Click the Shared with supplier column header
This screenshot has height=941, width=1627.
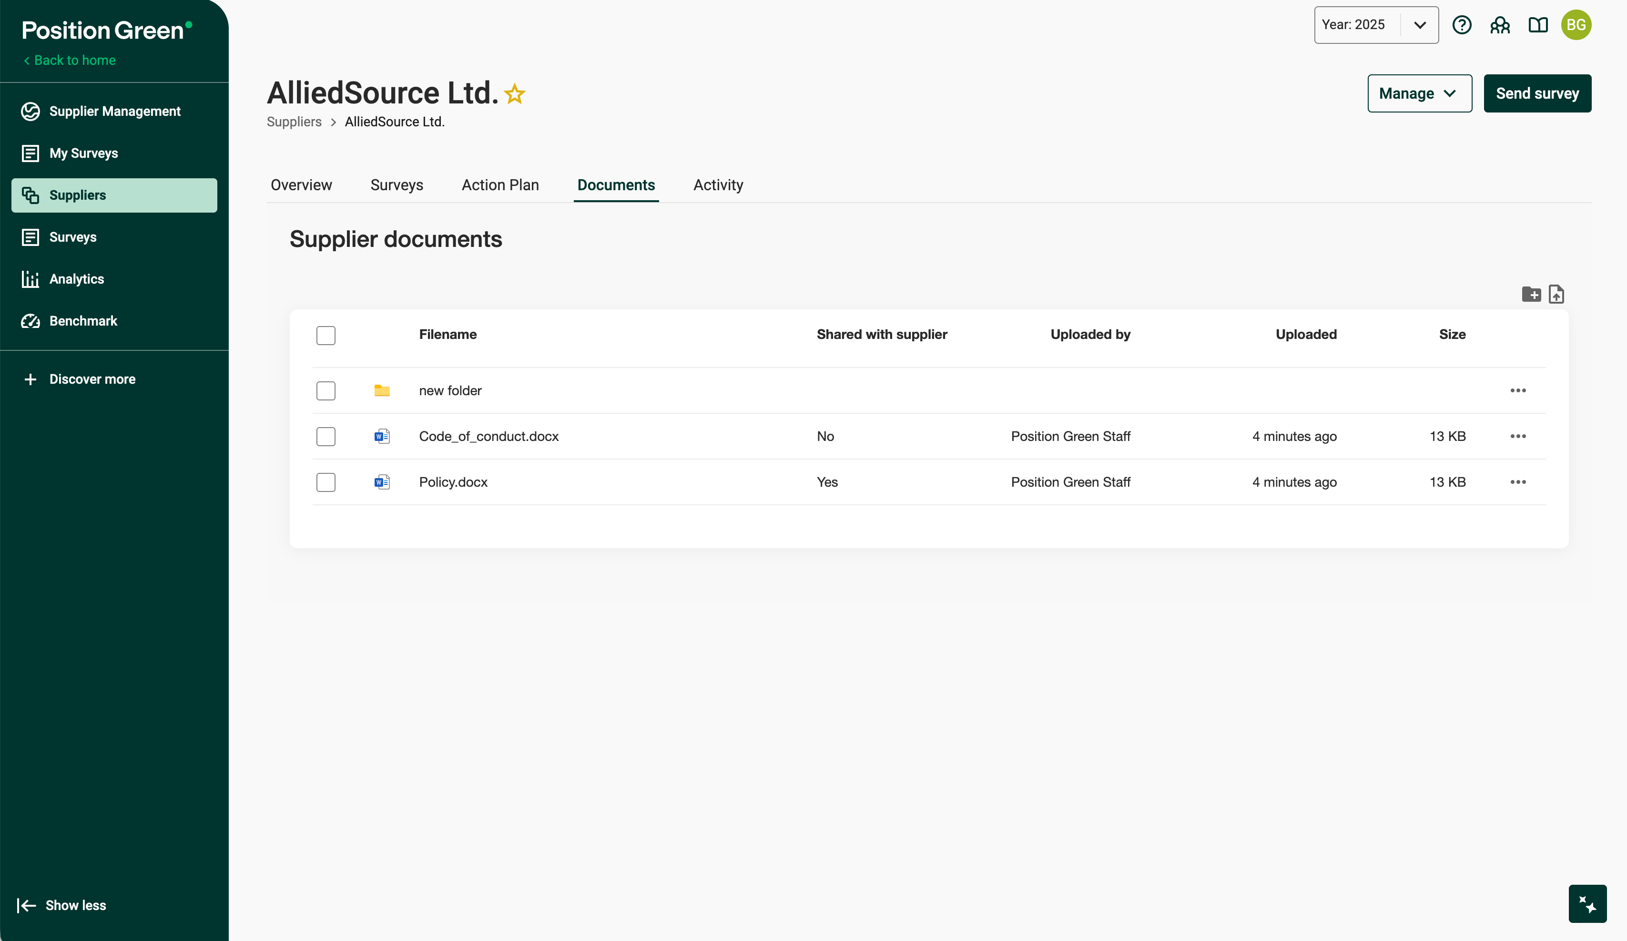(882, 335)
